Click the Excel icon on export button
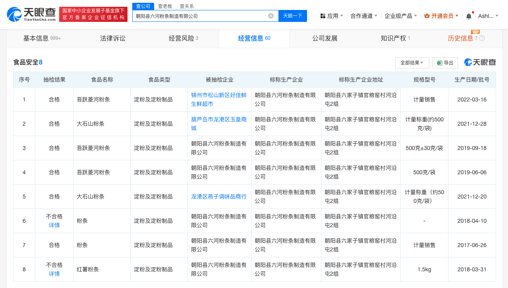This screenshot has width=508, height=288. point(440,63)
